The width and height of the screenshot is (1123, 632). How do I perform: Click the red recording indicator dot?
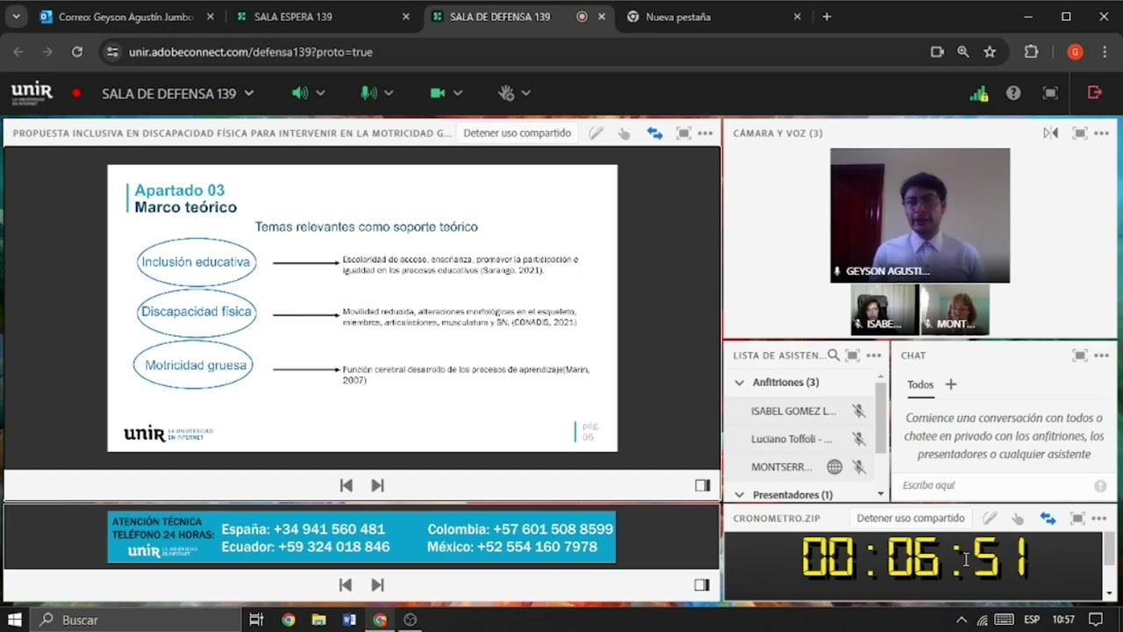coord(76,93)
